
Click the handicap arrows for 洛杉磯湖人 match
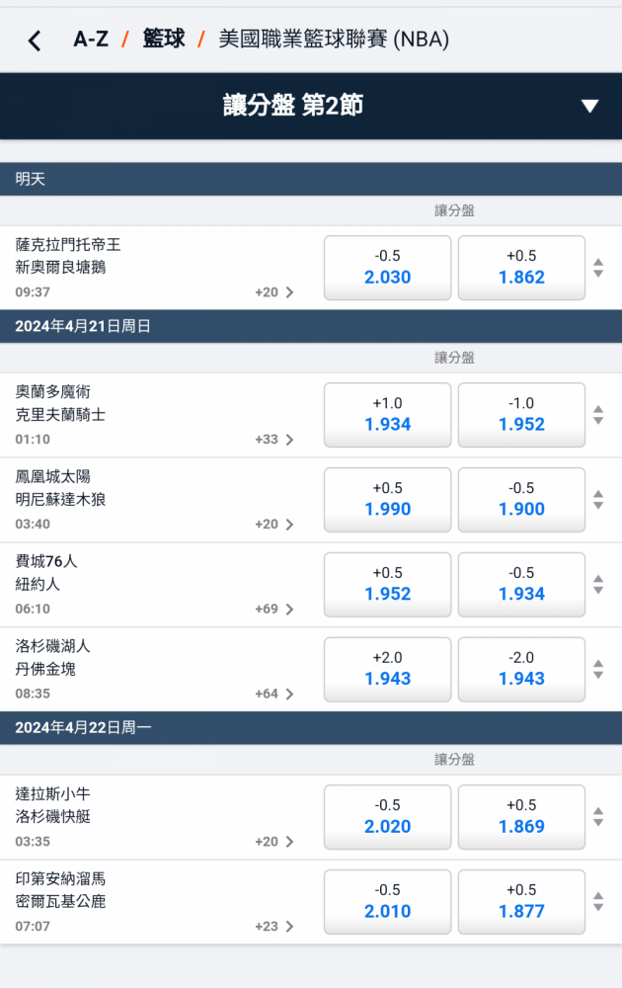597,670
